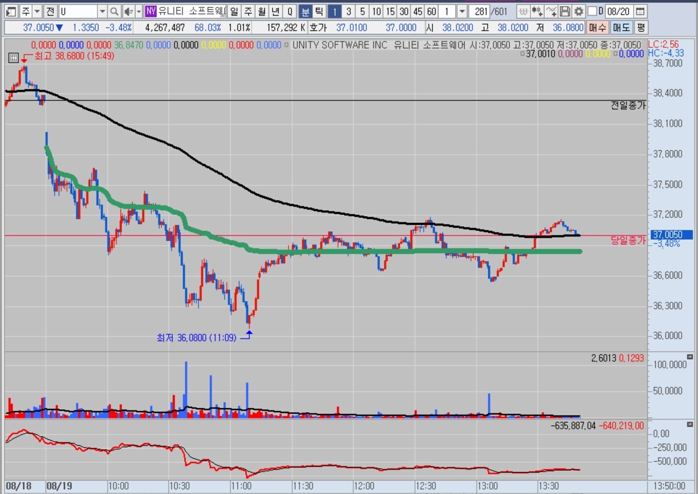Expand the 주 market type dropdown
The width and height of the screenshot is (698, 494).
[37, 11]
